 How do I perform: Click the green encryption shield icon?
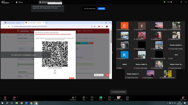point(164,2)
